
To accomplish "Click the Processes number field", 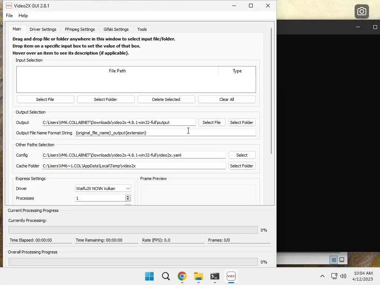I will click(100, 198).
